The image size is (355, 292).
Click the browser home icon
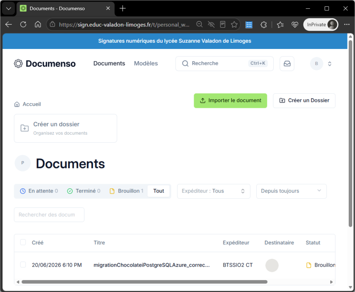pyautogui.click(x=38, y=24)
